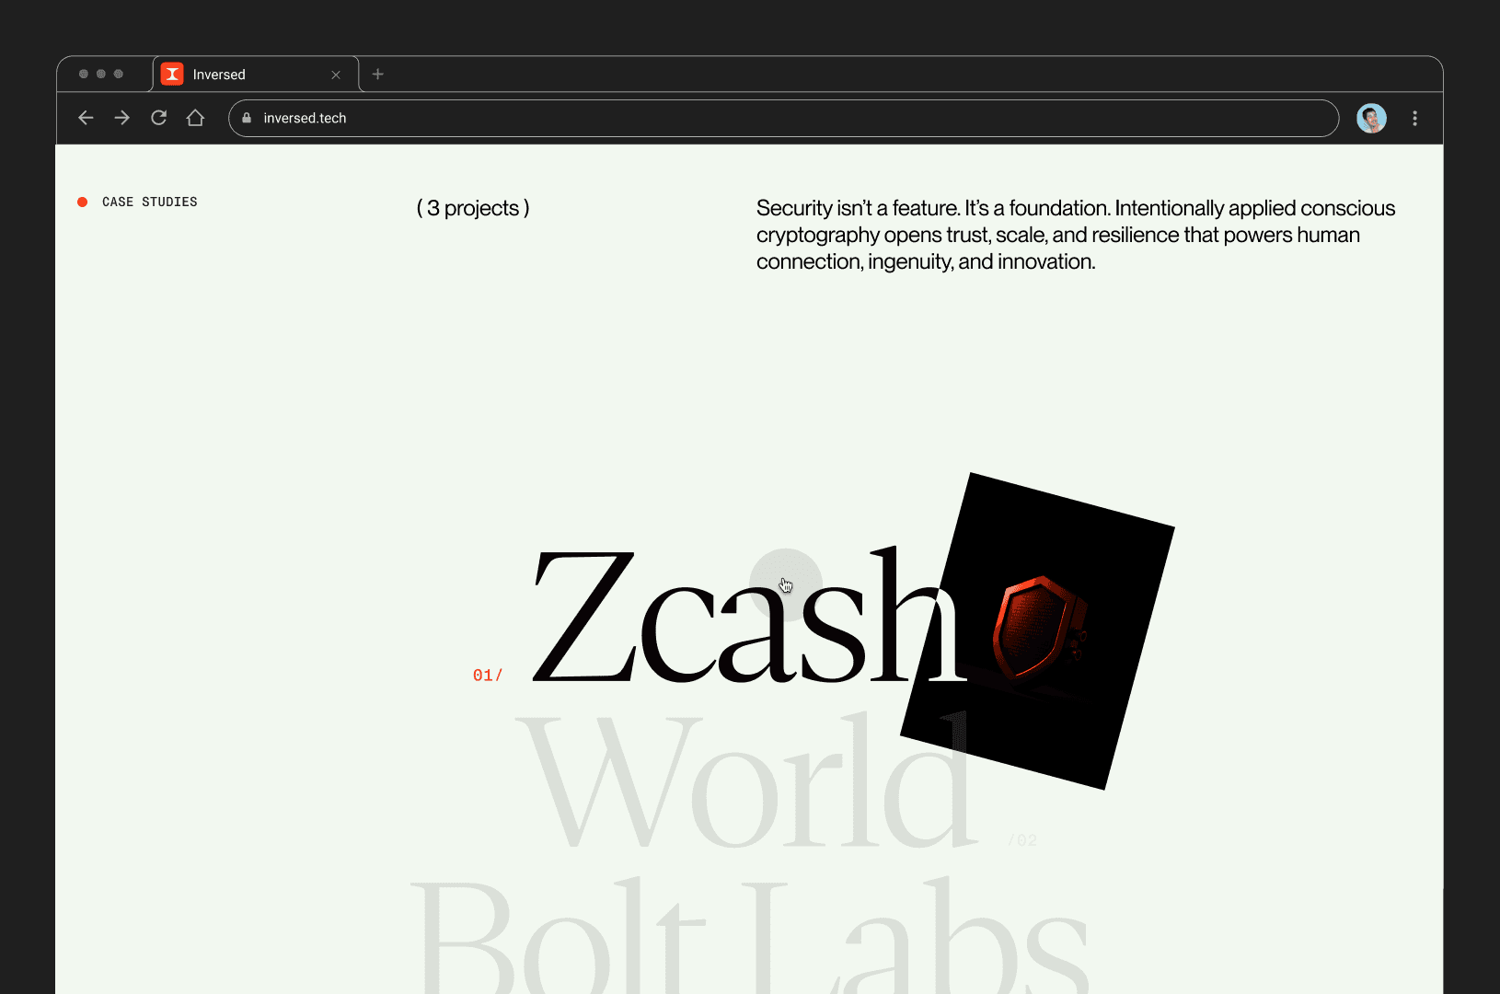Click the /02 project number
The image size is (1500, 994).
(x=1022, y=840)
